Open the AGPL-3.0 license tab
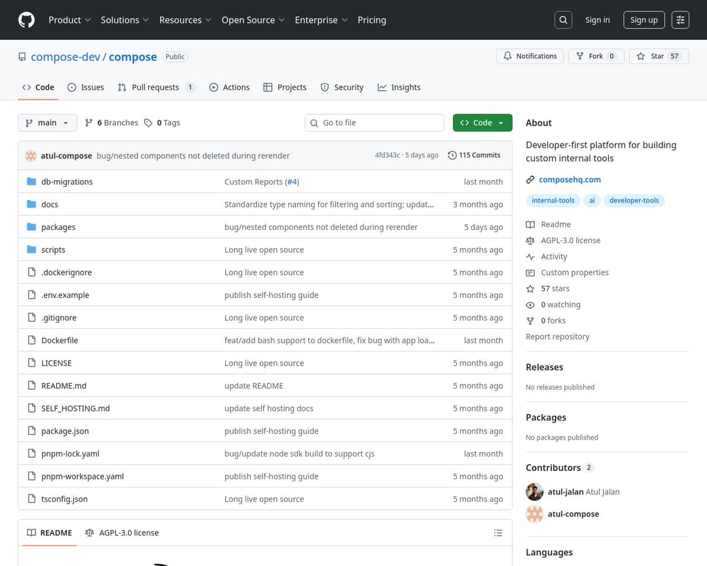 (x=122, y=533)
